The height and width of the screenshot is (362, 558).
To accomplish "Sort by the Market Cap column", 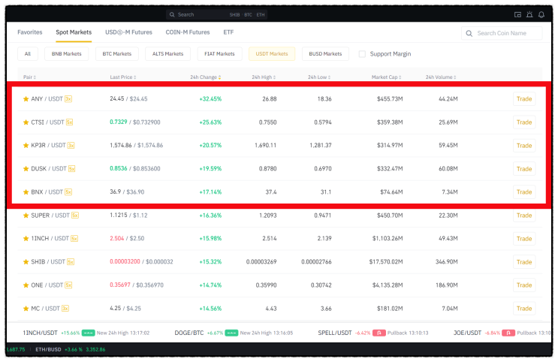I will click(x=387, y=77).
